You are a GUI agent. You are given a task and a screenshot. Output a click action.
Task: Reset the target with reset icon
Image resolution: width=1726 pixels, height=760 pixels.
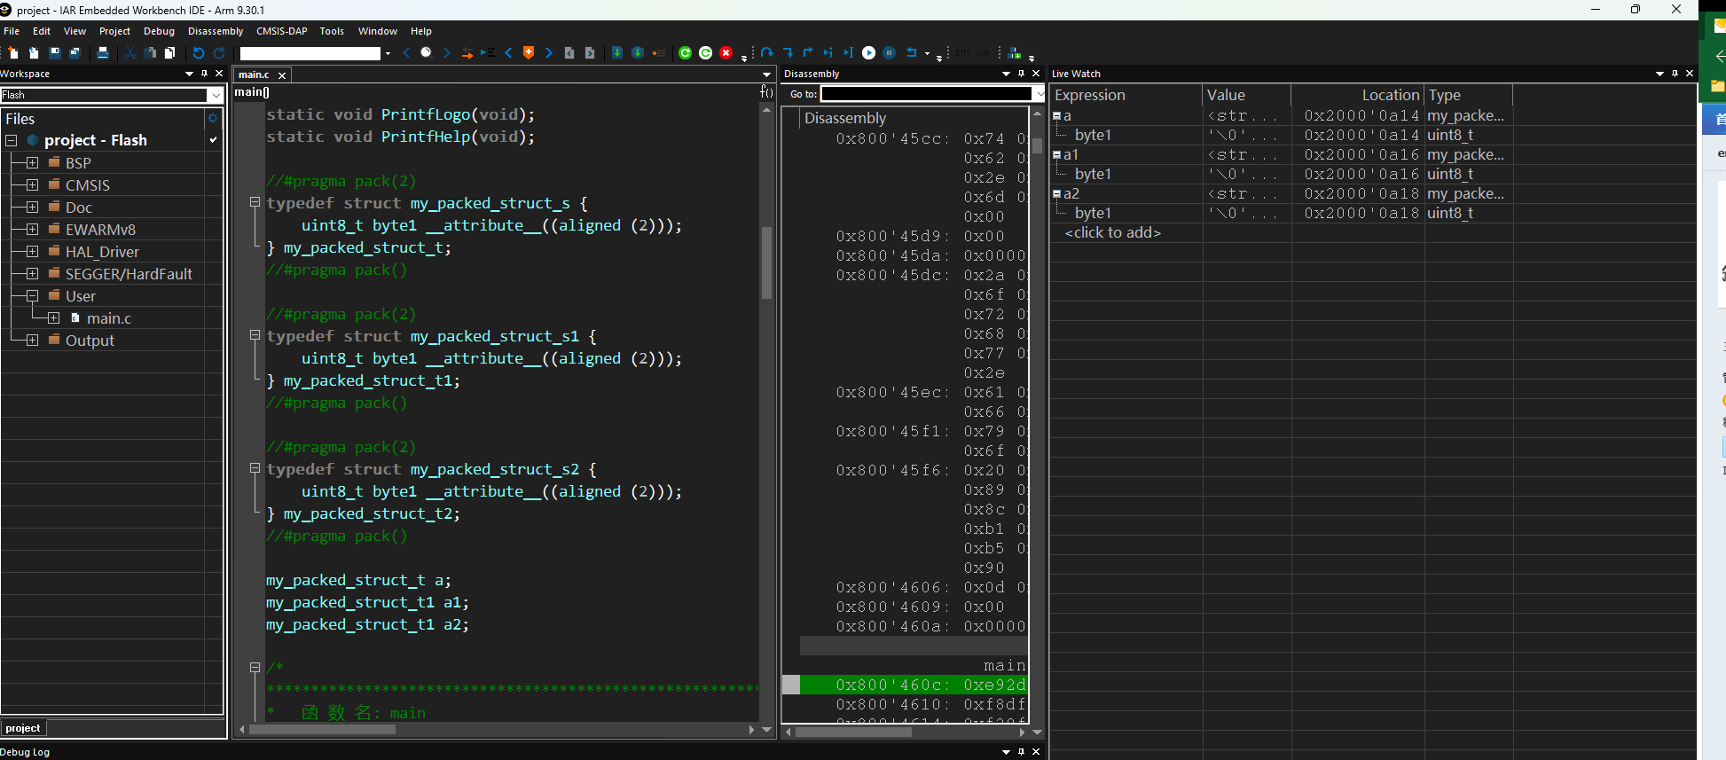click(x=912, y=53)
